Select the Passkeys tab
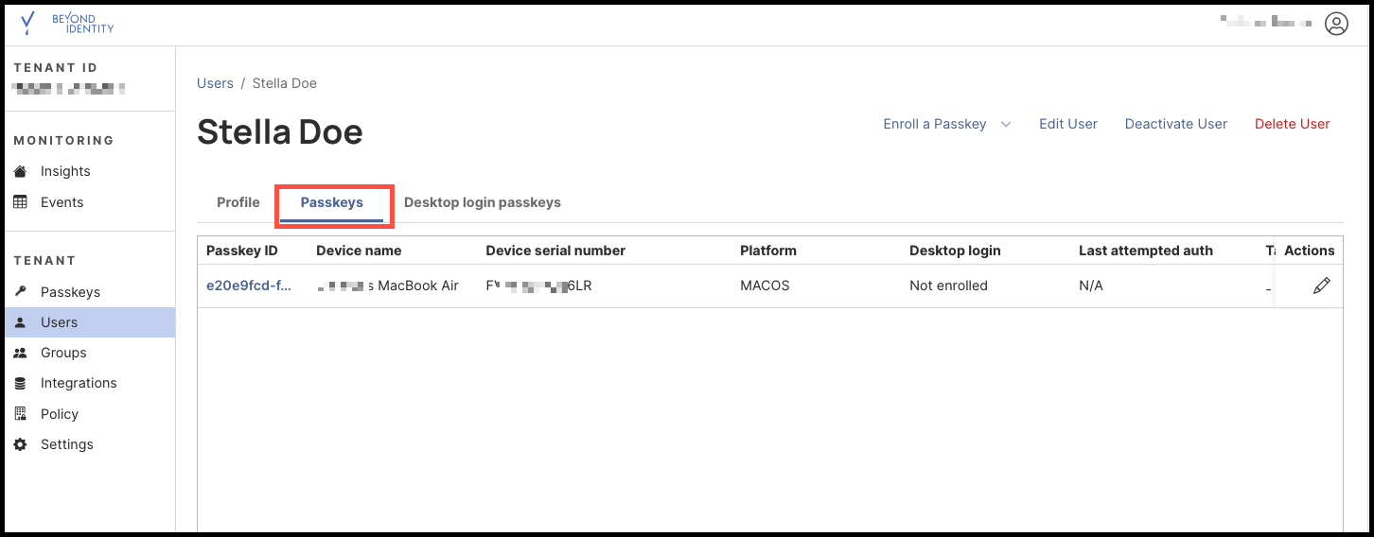The width and height of the screenshot is (1374, 537). tap(332, 202)
